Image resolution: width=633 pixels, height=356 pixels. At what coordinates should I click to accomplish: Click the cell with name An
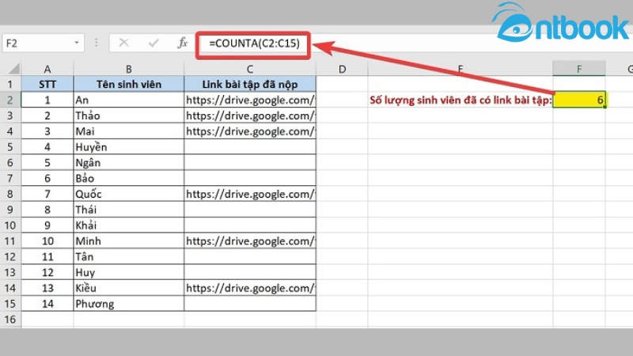coord(129,100)
